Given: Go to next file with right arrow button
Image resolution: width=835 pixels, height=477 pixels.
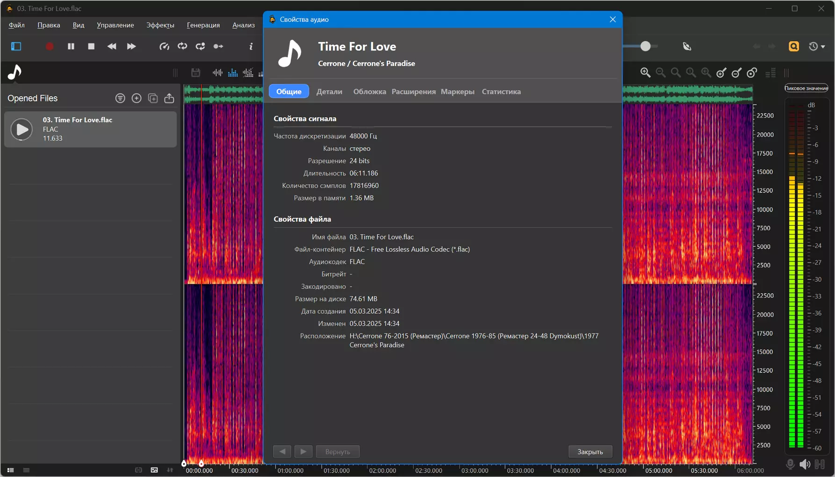Looking at the screenshot, I should 303,452.
